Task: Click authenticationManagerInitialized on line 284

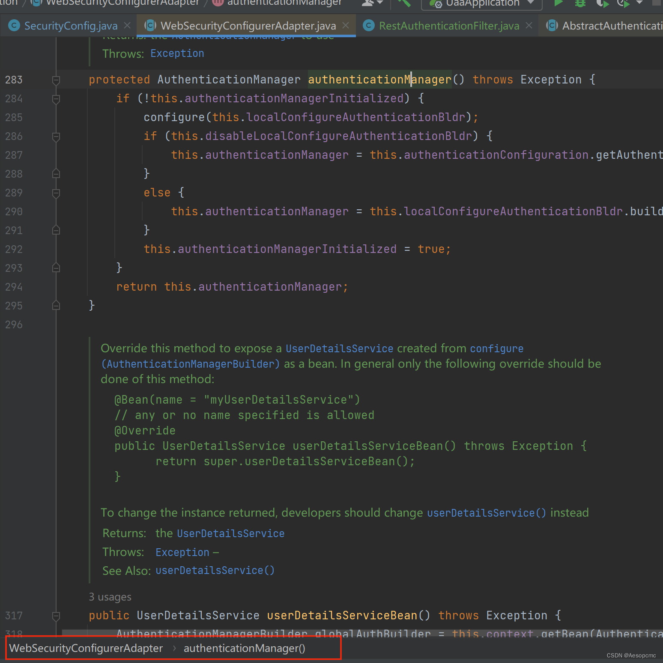Action: (x=294, y=98)
